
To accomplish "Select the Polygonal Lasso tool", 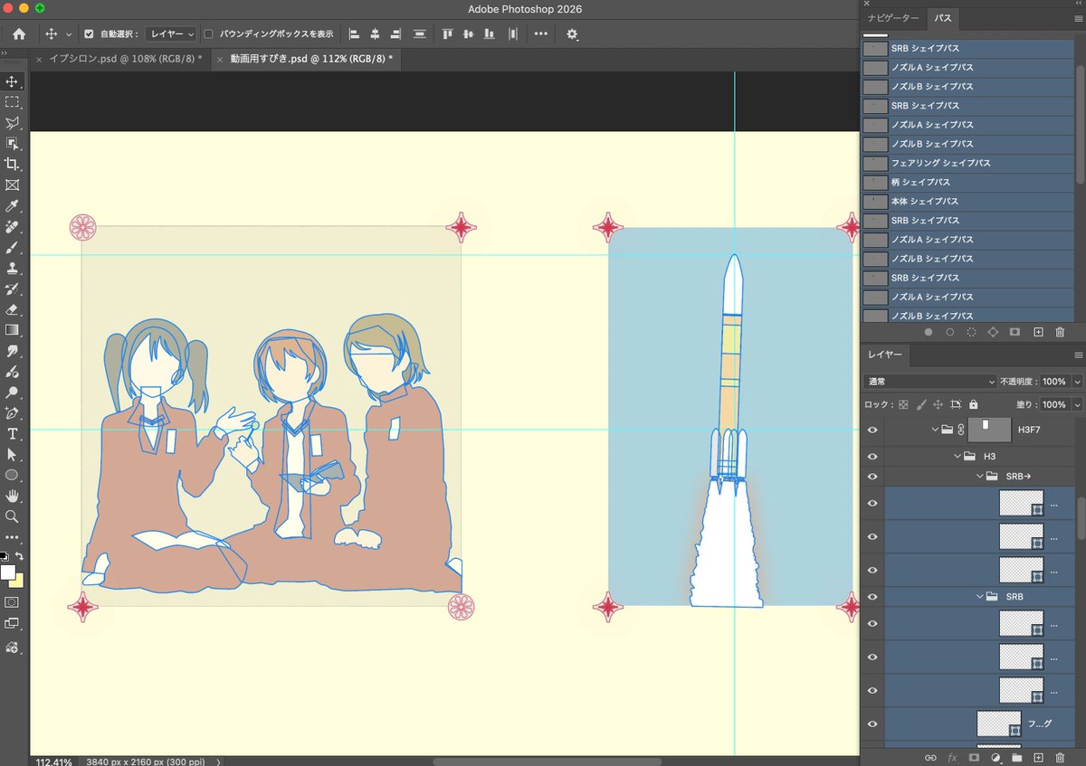I will pos(12,123).
